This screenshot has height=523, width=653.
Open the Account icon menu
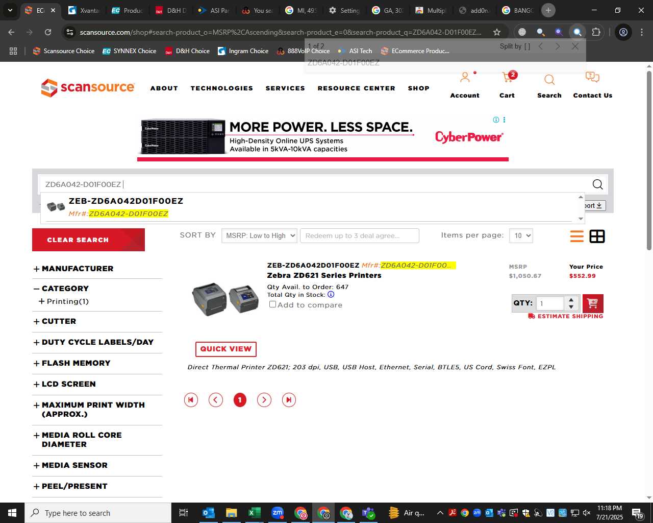point(465,78)
